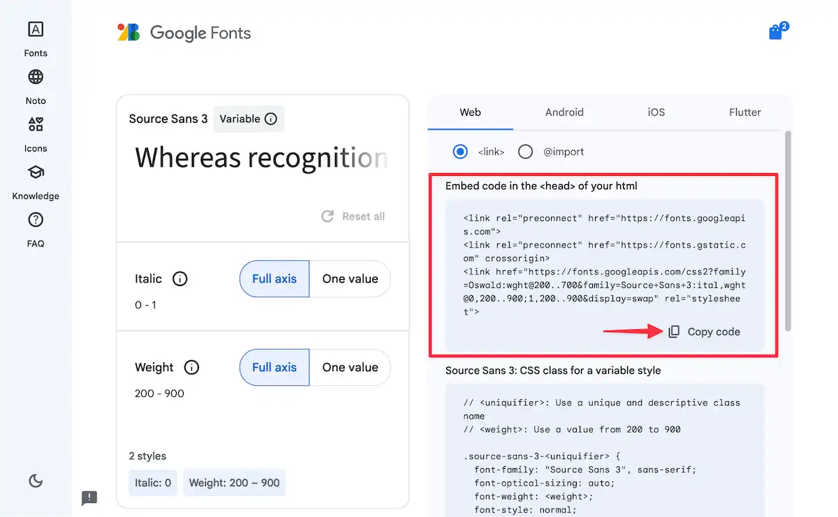This screenshot has height=517, width=838.
Task: Show info icon next to Italic
Action: pos(180,279)
